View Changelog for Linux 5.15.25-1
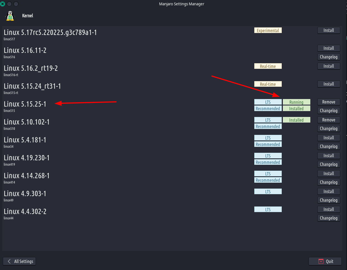The image size is (347, 270). (329, 111)
